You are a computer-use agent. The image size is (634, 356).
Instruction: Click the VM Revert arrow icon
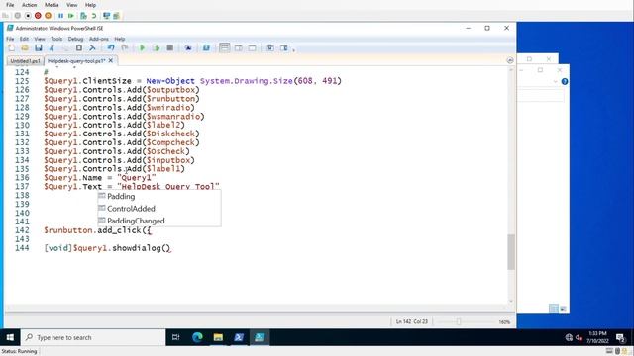click(x=94, y=16)
